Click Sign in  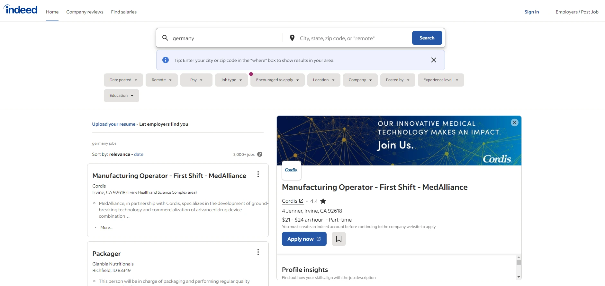pyautogui.click(x=532, y=12)
